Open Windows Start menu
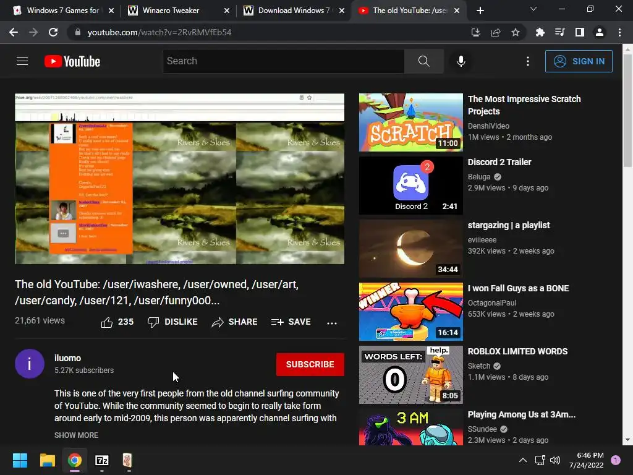 coord(20,460)
